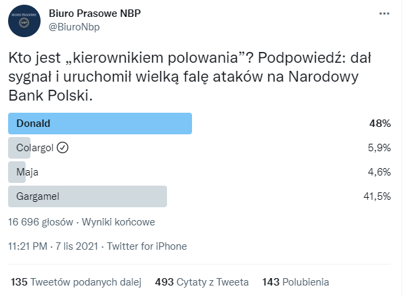Select the Donald poll result bar
Viewport: 405px width, 297px height.
coord(100,124)
